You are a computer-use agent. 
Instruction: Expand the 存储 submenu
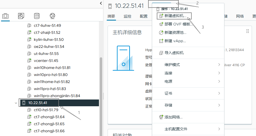tap(219, 105)
